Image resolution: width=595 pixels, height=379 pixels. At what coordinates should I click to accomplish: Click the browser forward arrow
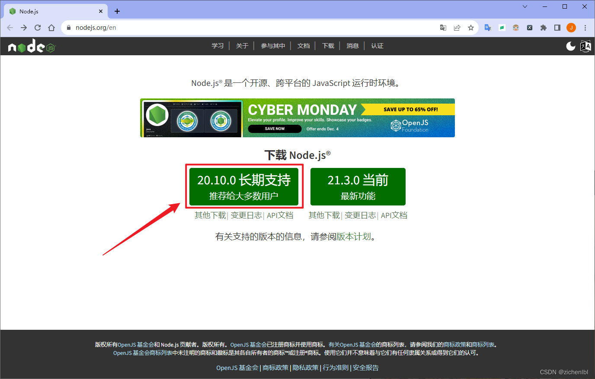click(x=24, y=28)
